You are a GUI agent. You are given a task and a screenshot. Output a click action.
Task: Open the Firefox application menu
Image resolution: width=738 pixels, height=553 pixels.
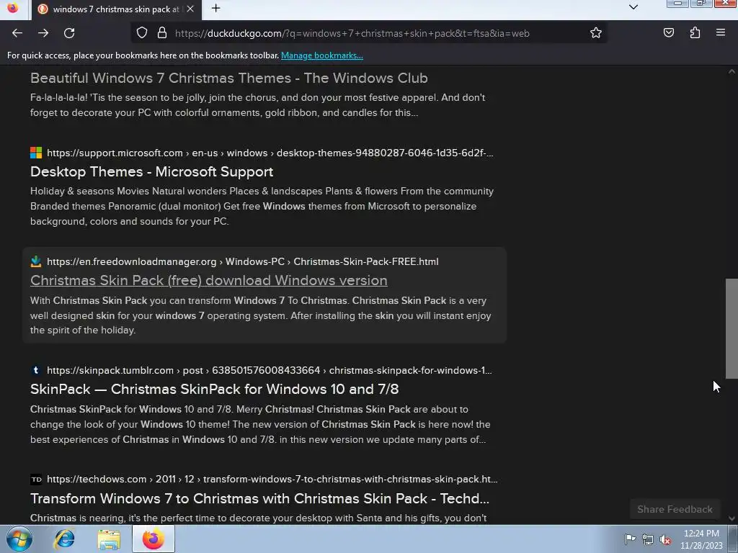click(721, 33)
